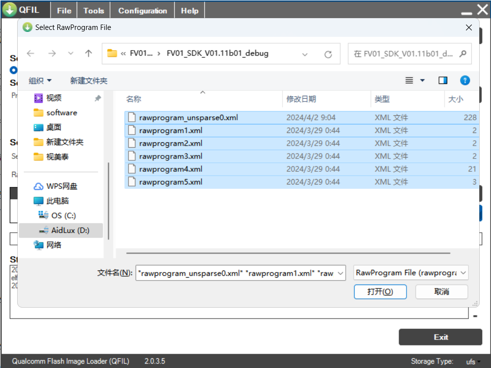Select rawprogram3.xml file
491x368 pixels.
[301, 156]
